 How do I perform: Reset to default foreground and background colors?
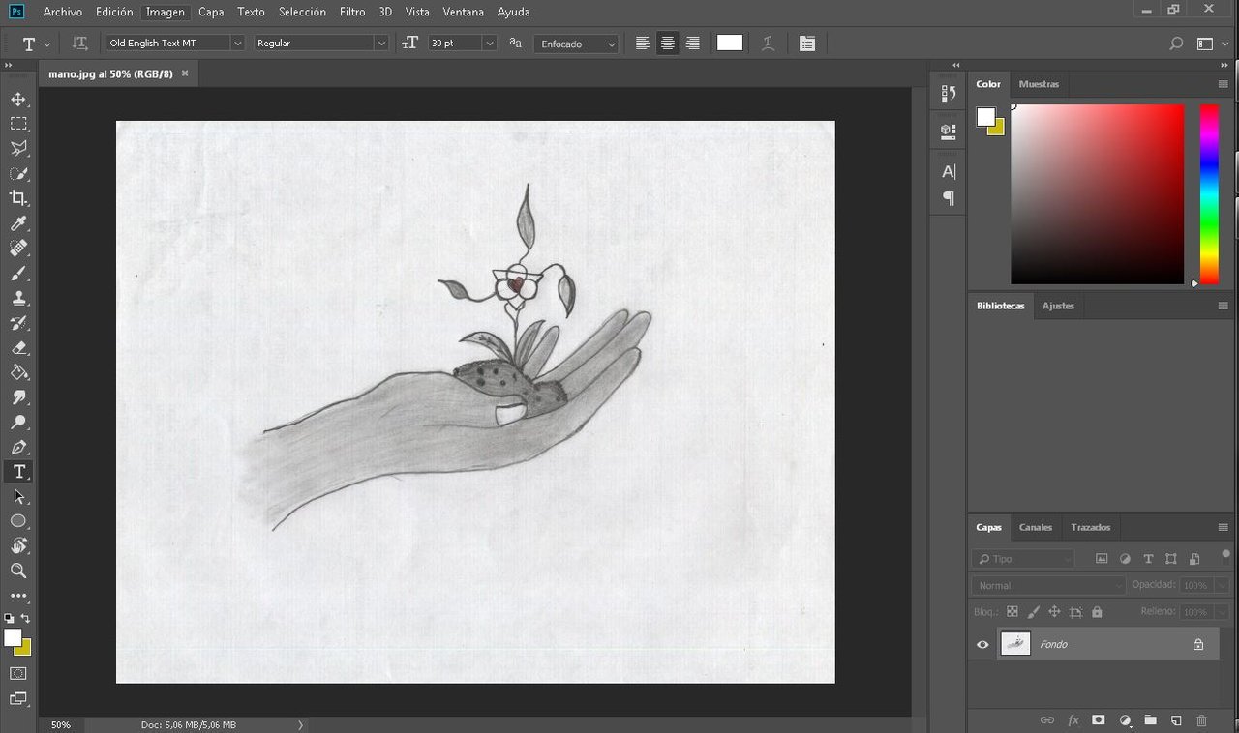click(9, 618)
